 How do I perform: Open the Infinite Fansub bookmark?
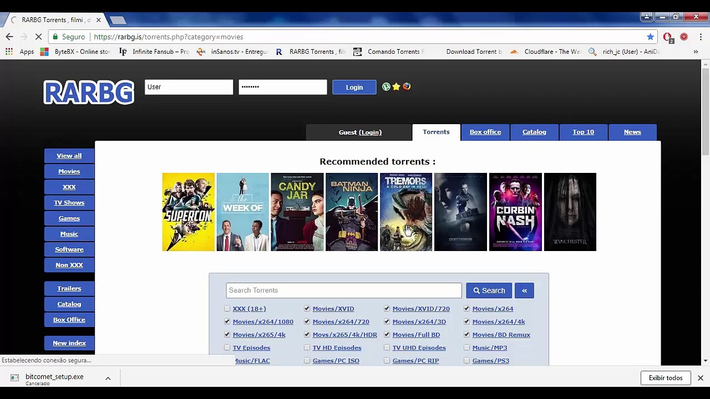(x=154, y=52)
